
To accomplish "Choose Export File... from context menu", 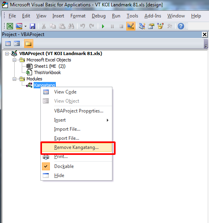I will pyautogui.click(x=76, y=138).
